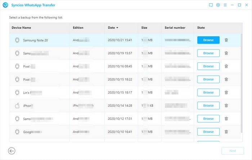Click the back arrow icon
This screenshot has height=160, width=252.
12,151
